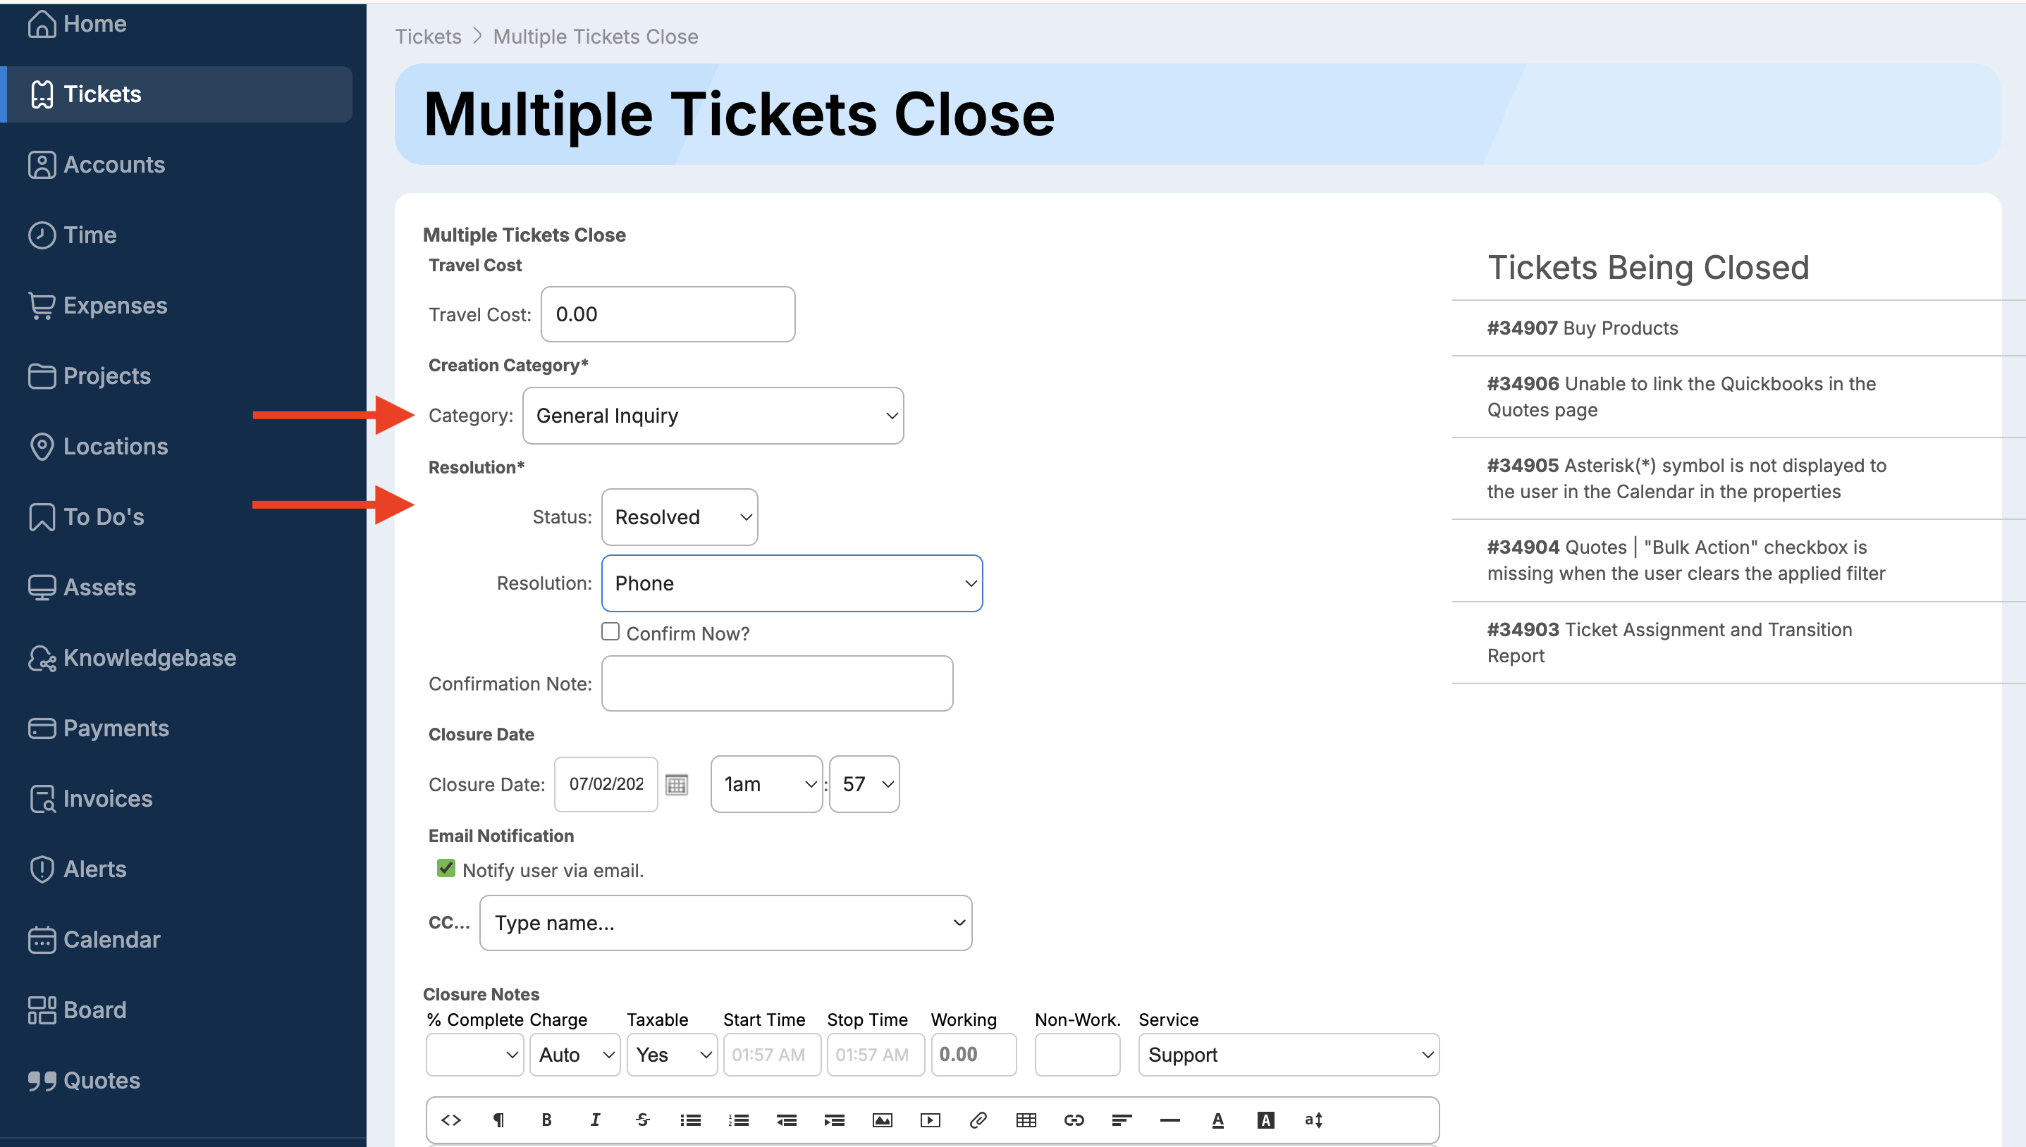Click the text background color icon
The image size is (2026, 1147).
pyautogui.click(x=1265, y=1120)
